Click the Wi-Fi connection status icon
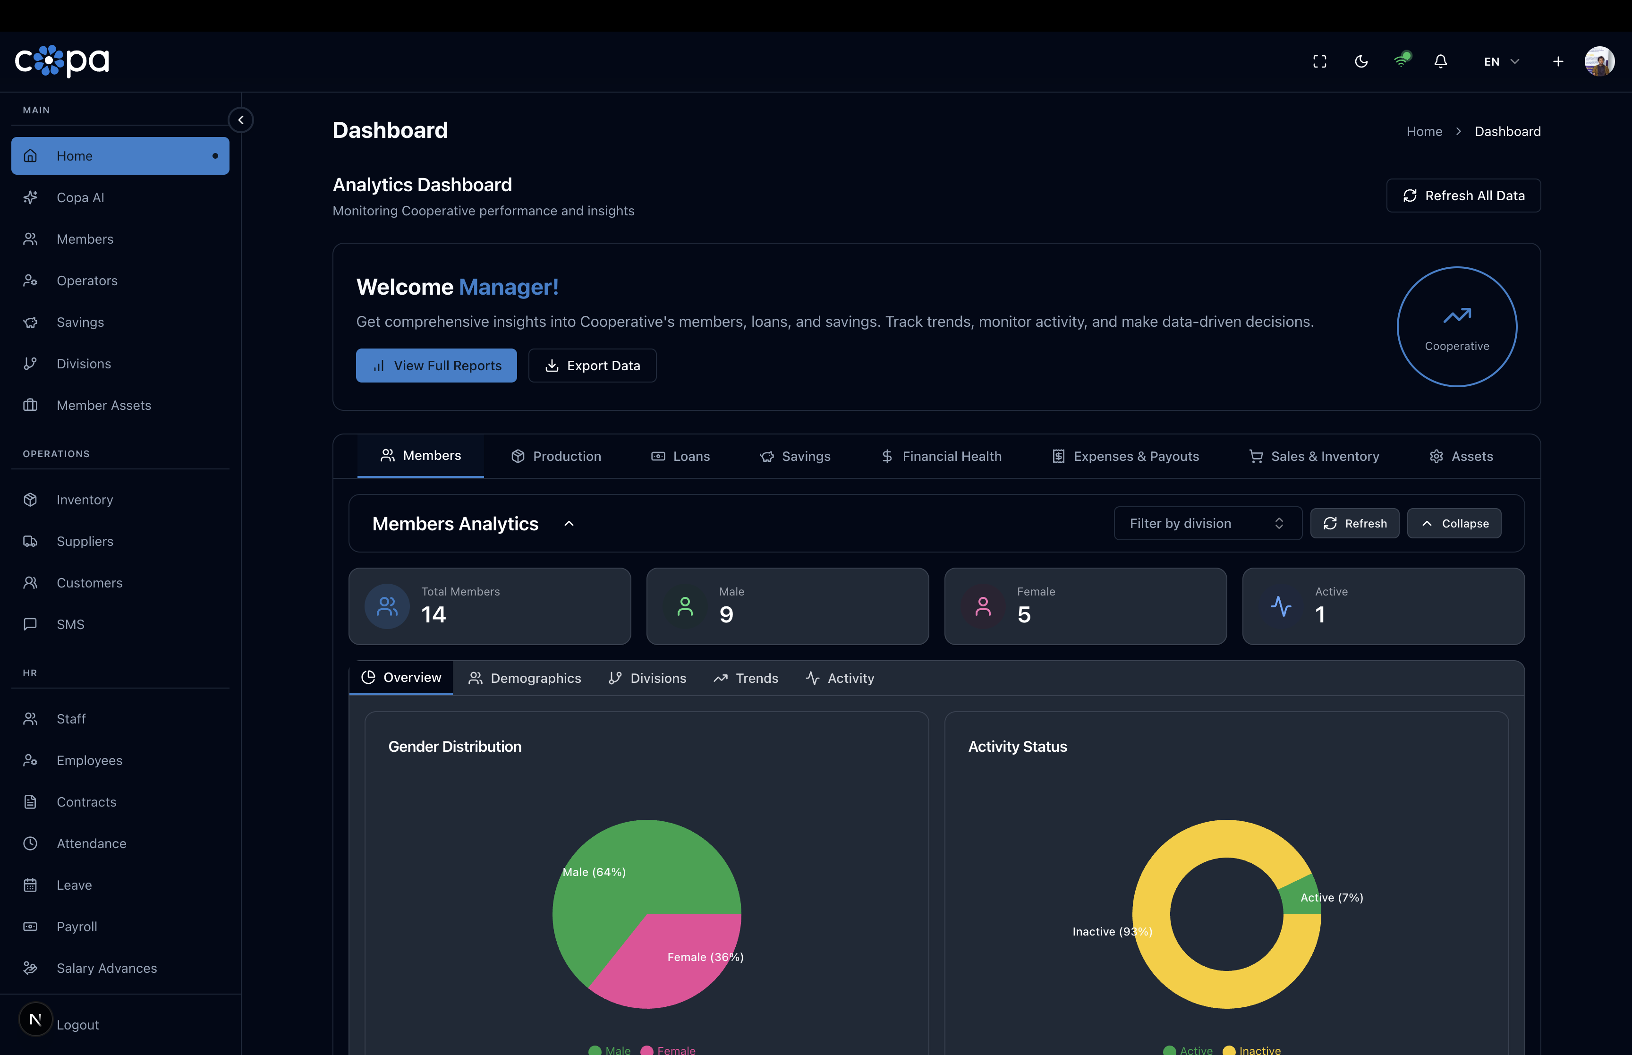The image size is (1632, 1055). click(1402, 60)
